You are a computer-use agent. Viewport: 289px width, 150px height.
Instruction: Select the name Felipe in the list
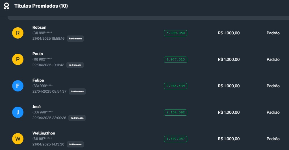[x=38, y=80]
